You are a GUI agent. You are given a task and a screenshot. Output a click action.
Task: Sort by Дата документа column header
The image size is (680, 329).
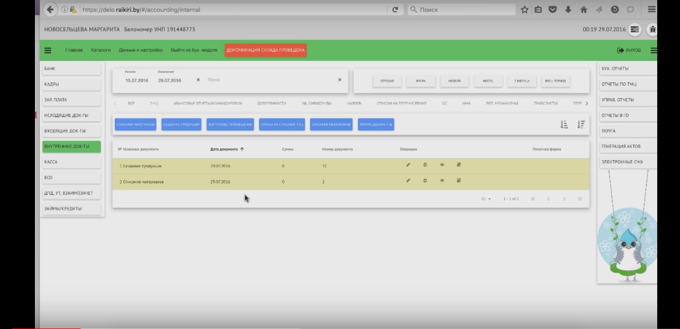click(x=227, y=149)
